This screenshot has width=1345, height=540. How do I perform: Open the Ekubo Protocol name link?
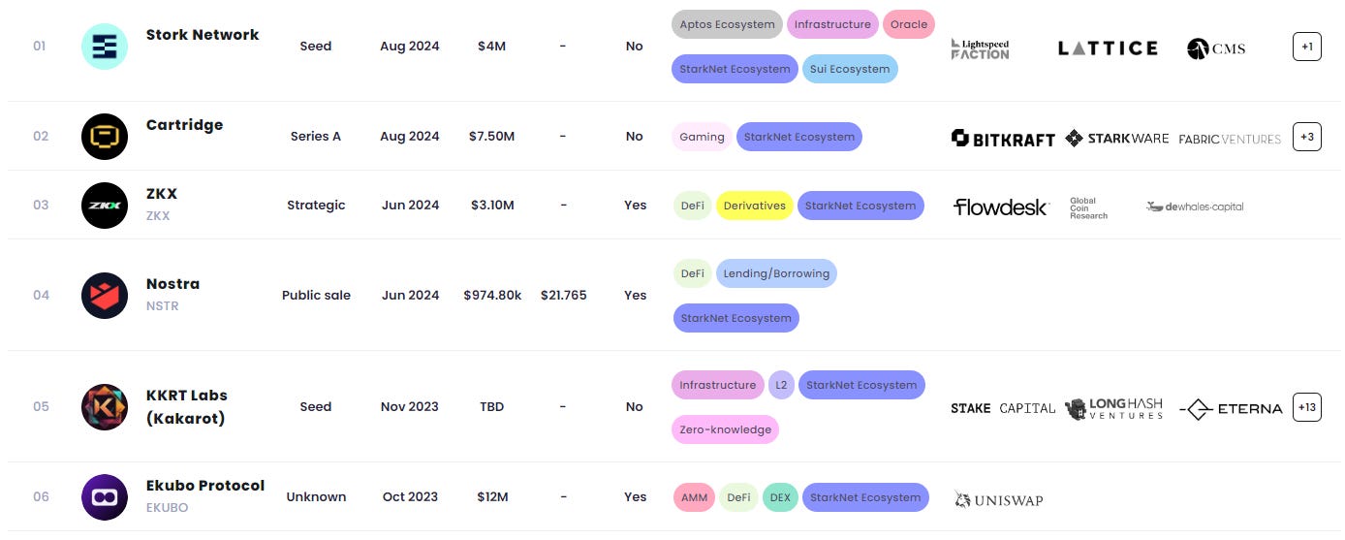click(x=205, y=486)
